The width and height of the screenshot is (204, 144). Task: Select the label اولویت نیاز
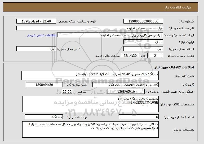(x=186, y=42)
